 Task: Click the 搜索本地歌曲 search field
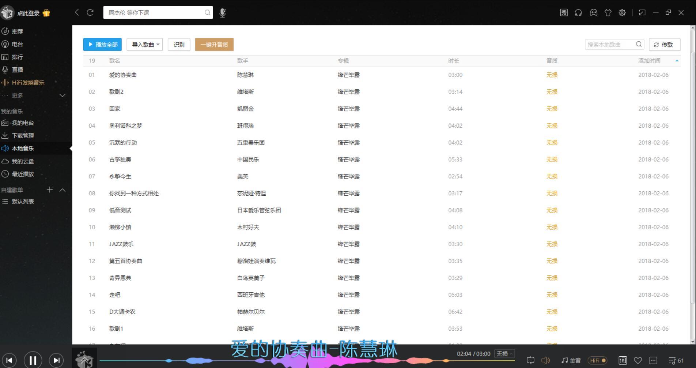click(610, 44)
